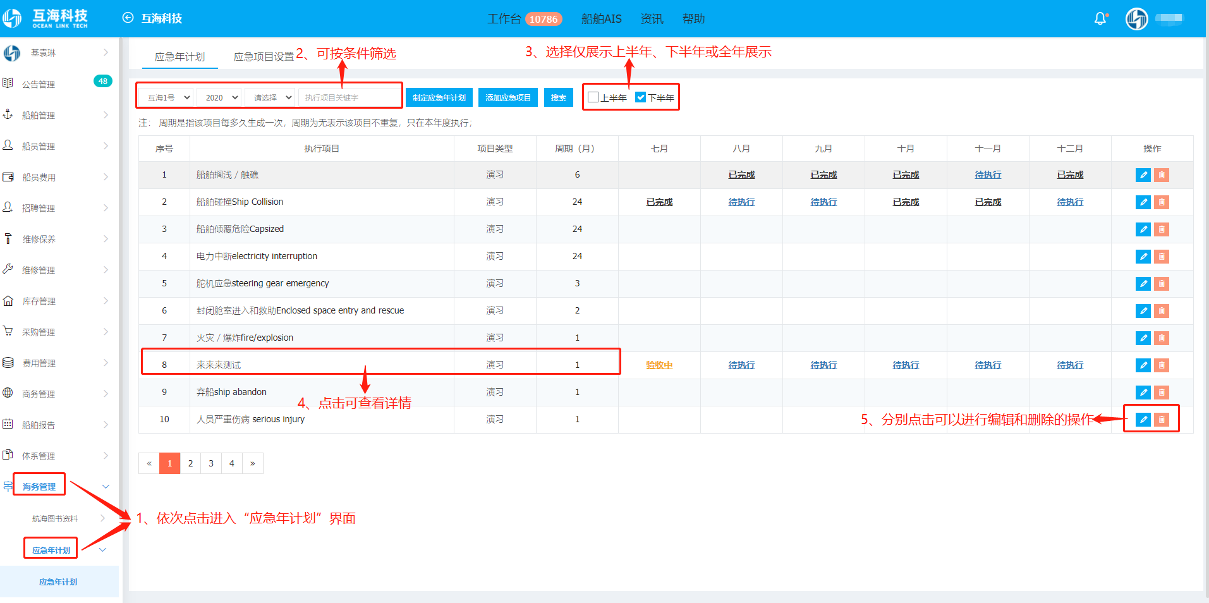Delete row 1 船舶搁浅 with trash icon
Screen dimensions: 1209x603
(1161, 175)
